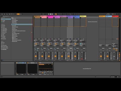This screenshot has width=121, height=91.
Task: Open the Drums category
Action: point(6,27)
